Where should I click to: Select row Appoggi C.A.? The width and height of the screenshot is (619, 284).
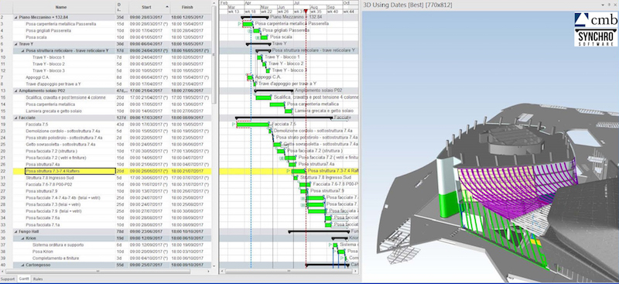(106, 77)
